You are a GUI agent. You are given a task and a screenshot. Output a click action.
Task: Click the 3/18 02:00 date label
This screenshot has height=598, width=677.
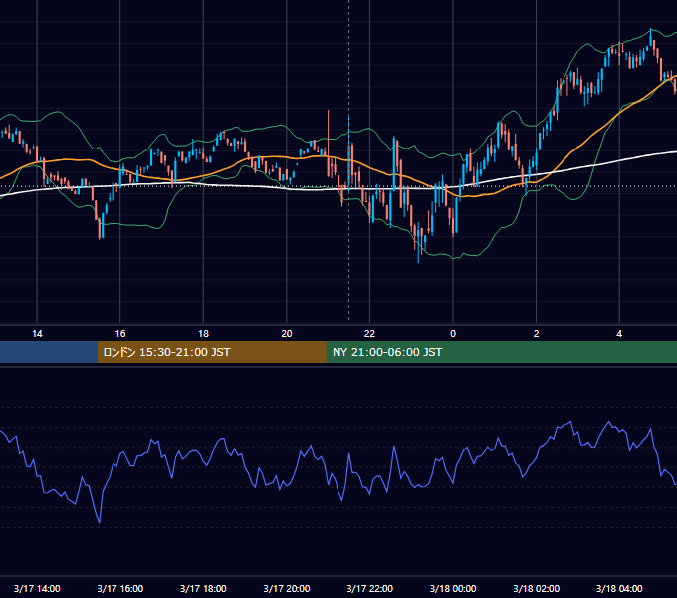pyautogui.click(x=537, y=588)
